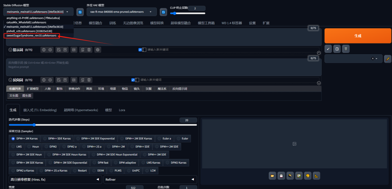Collapse the 反向词 section with its chevron
This screenshot has height=189, width=392.
point(11,80)
